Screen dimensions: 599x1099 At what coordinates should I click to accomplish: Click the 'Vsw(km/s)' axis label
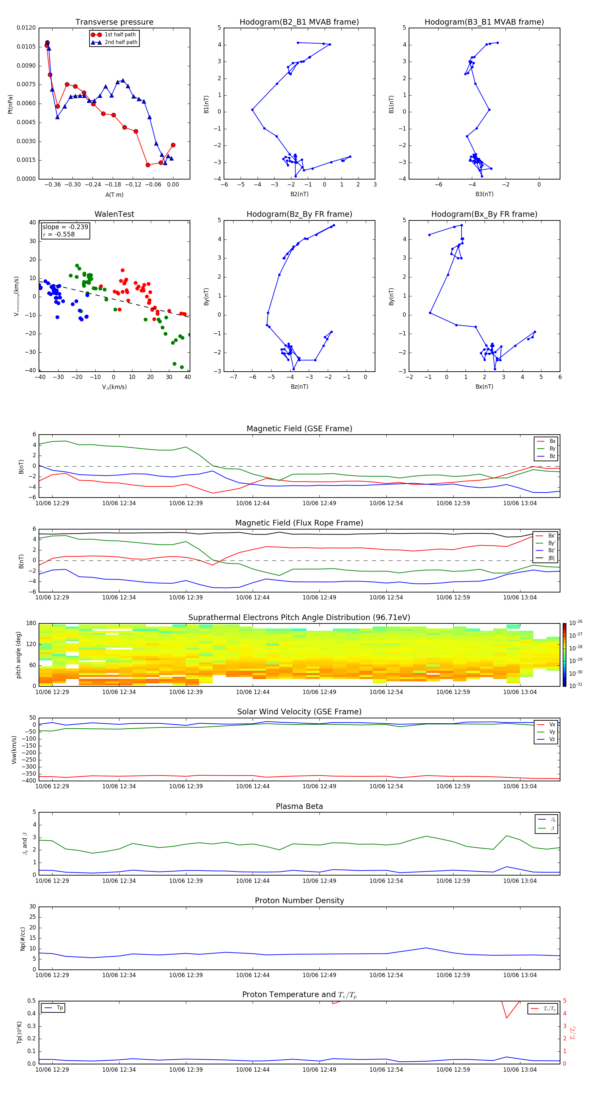pyautogui.click(x=14, y=750)
